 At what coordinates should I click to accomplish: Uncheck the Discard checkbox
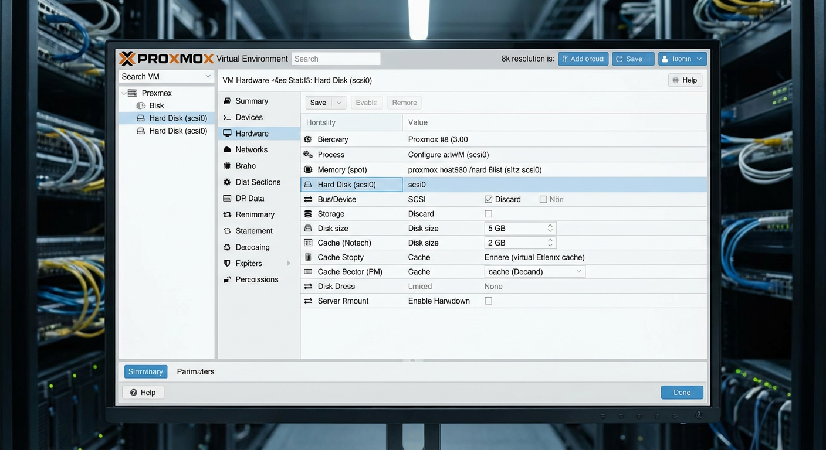pyautogui.click(x=489, y=199)
